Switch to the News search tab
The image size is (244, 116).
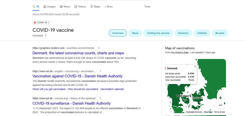click(x=65, y=7)
